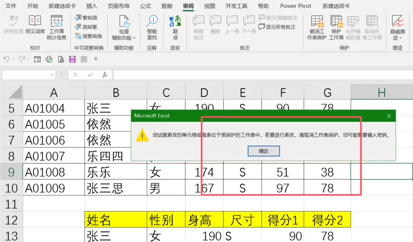Click the formula bar confirm checkmark
Image resolution: width=413 pixels, height=242 pixels.
[90, 75]
